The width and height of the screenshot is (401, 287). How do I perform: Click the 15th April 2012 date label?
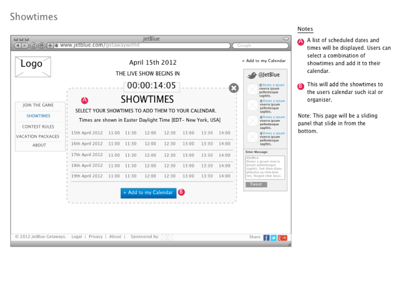coord(87,133)
